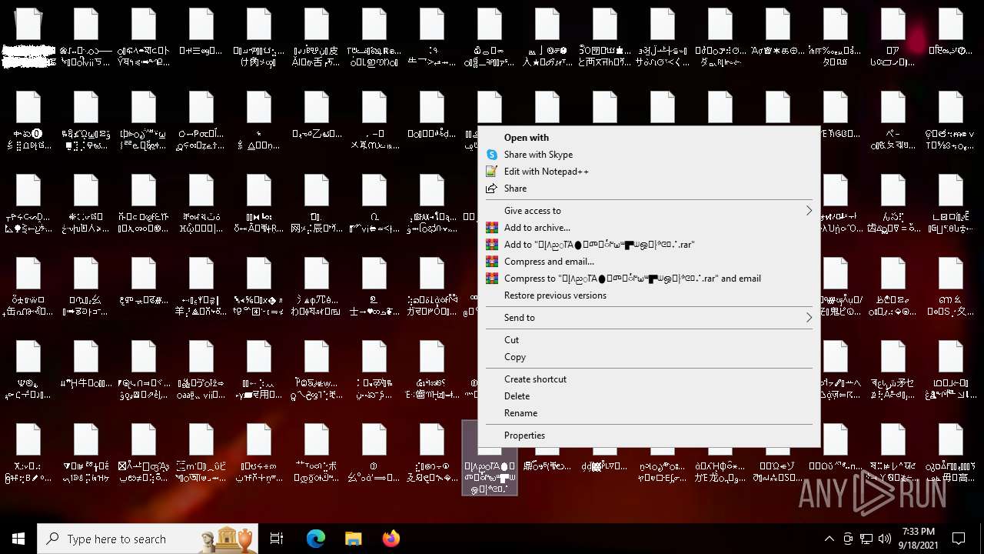Select the highlighted desktop file in the bottom row
The width and height of the screenshot is (984, 554).
pyautogui.click(x=490, y=458)
